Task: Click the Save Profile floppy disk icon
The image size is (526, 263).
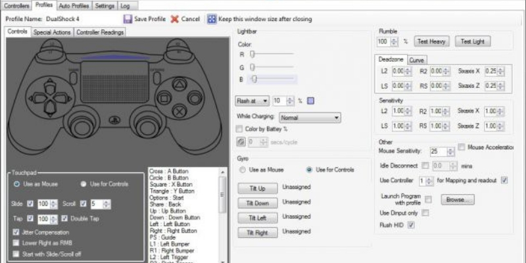Action: 128,19
